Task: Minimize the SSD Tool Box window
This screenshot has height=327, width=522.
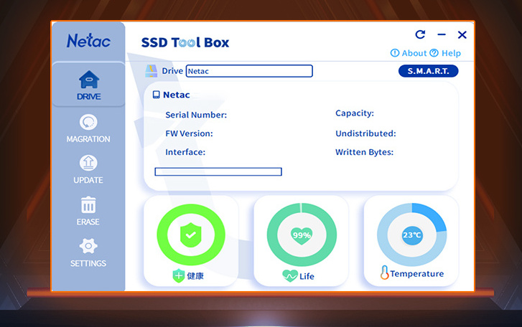Action: [x=442, y=34]
